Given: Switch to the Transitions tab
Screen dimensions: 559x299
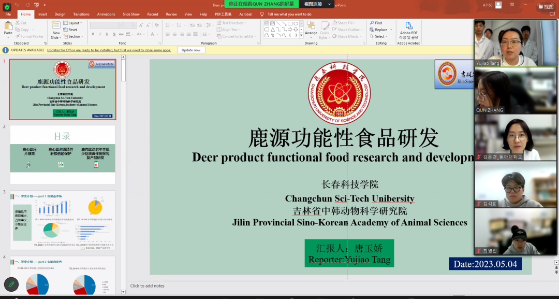Looking at the screenshot, I should 81,15.
